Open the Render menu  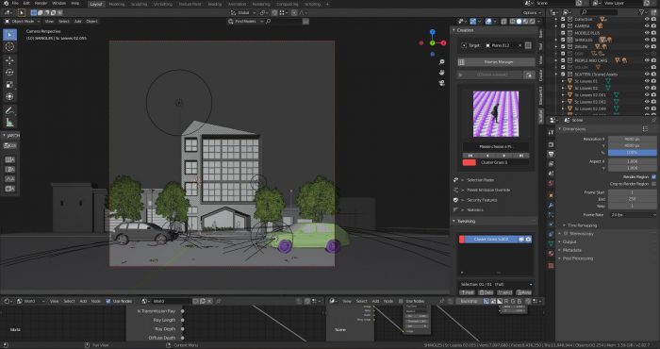[x=41, y=4]
